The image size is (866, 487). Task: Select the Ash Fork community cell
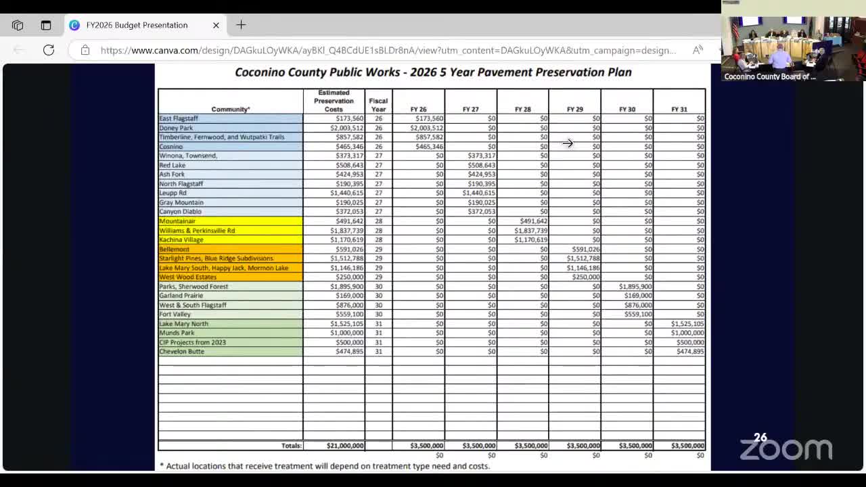pyautogui.click(x=231, y=175)
